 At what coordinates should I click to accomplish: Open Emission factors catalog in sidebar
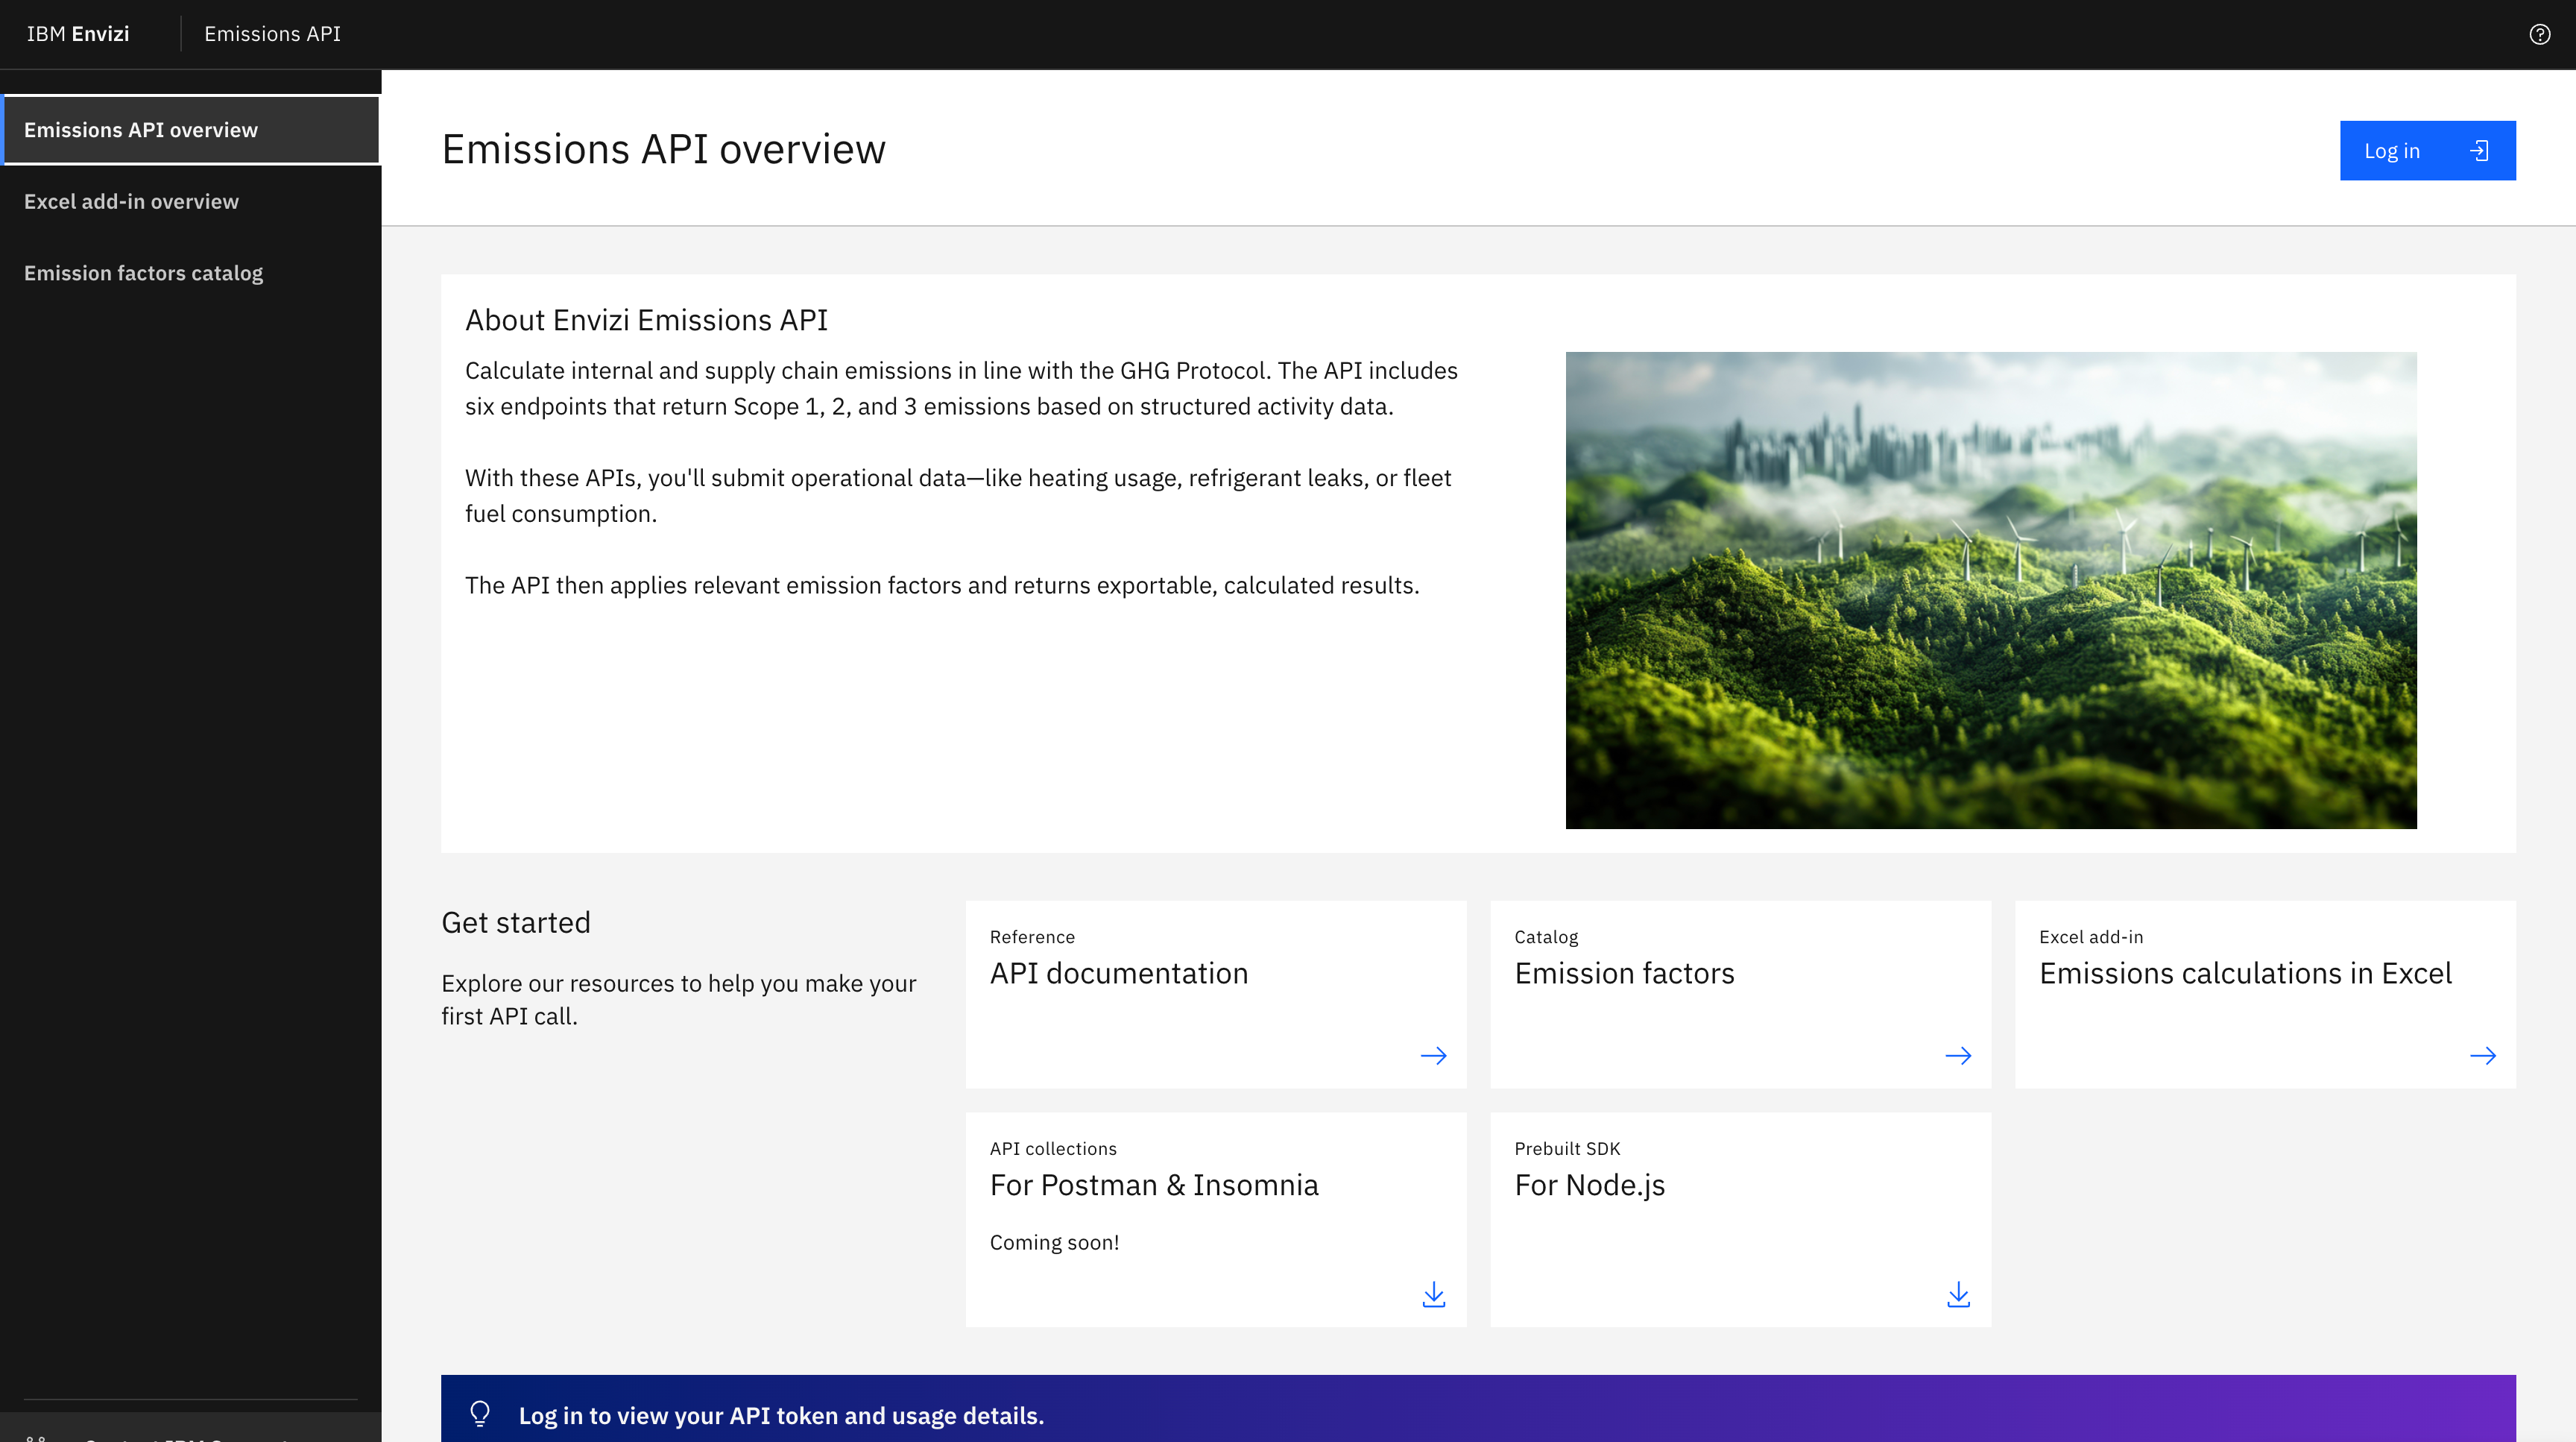click(191, 273)
